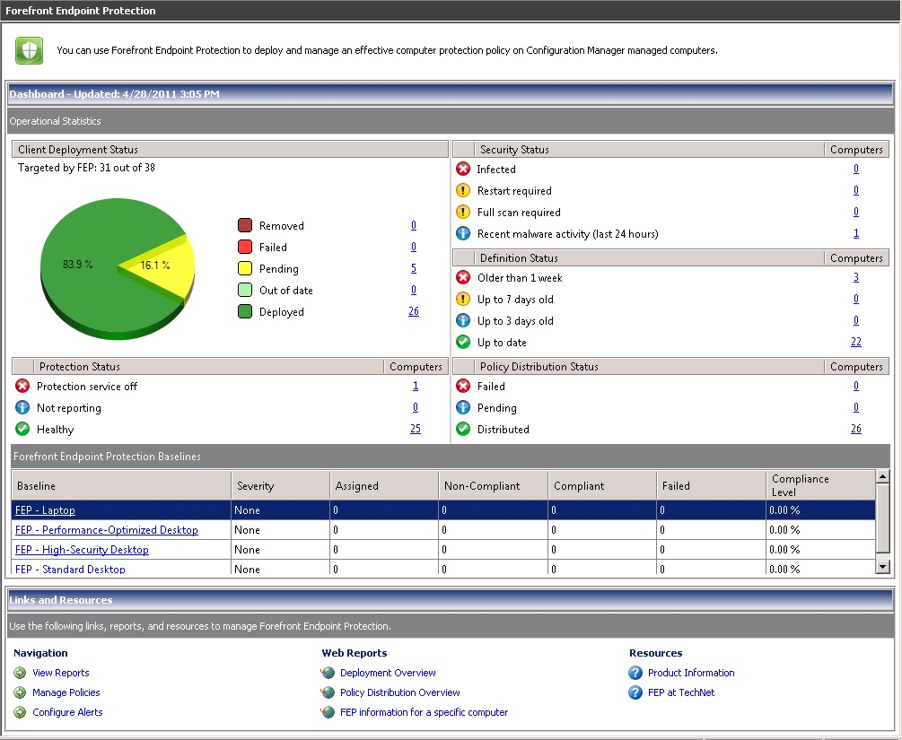
Task: Click the Up to date green check icon
Action: point(463,342)
